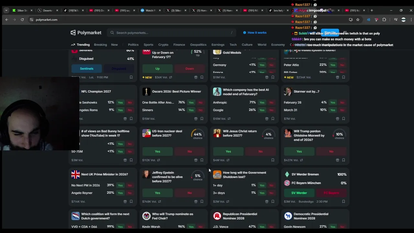Bookmark the Jesus Christ return market

tap(273, 160)
